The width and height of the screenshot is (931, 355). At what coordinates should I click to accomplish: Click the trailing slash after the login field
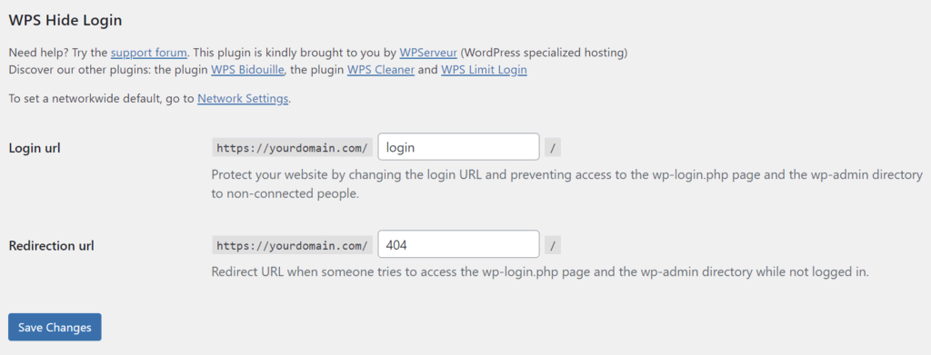click(x=553, y=148)
